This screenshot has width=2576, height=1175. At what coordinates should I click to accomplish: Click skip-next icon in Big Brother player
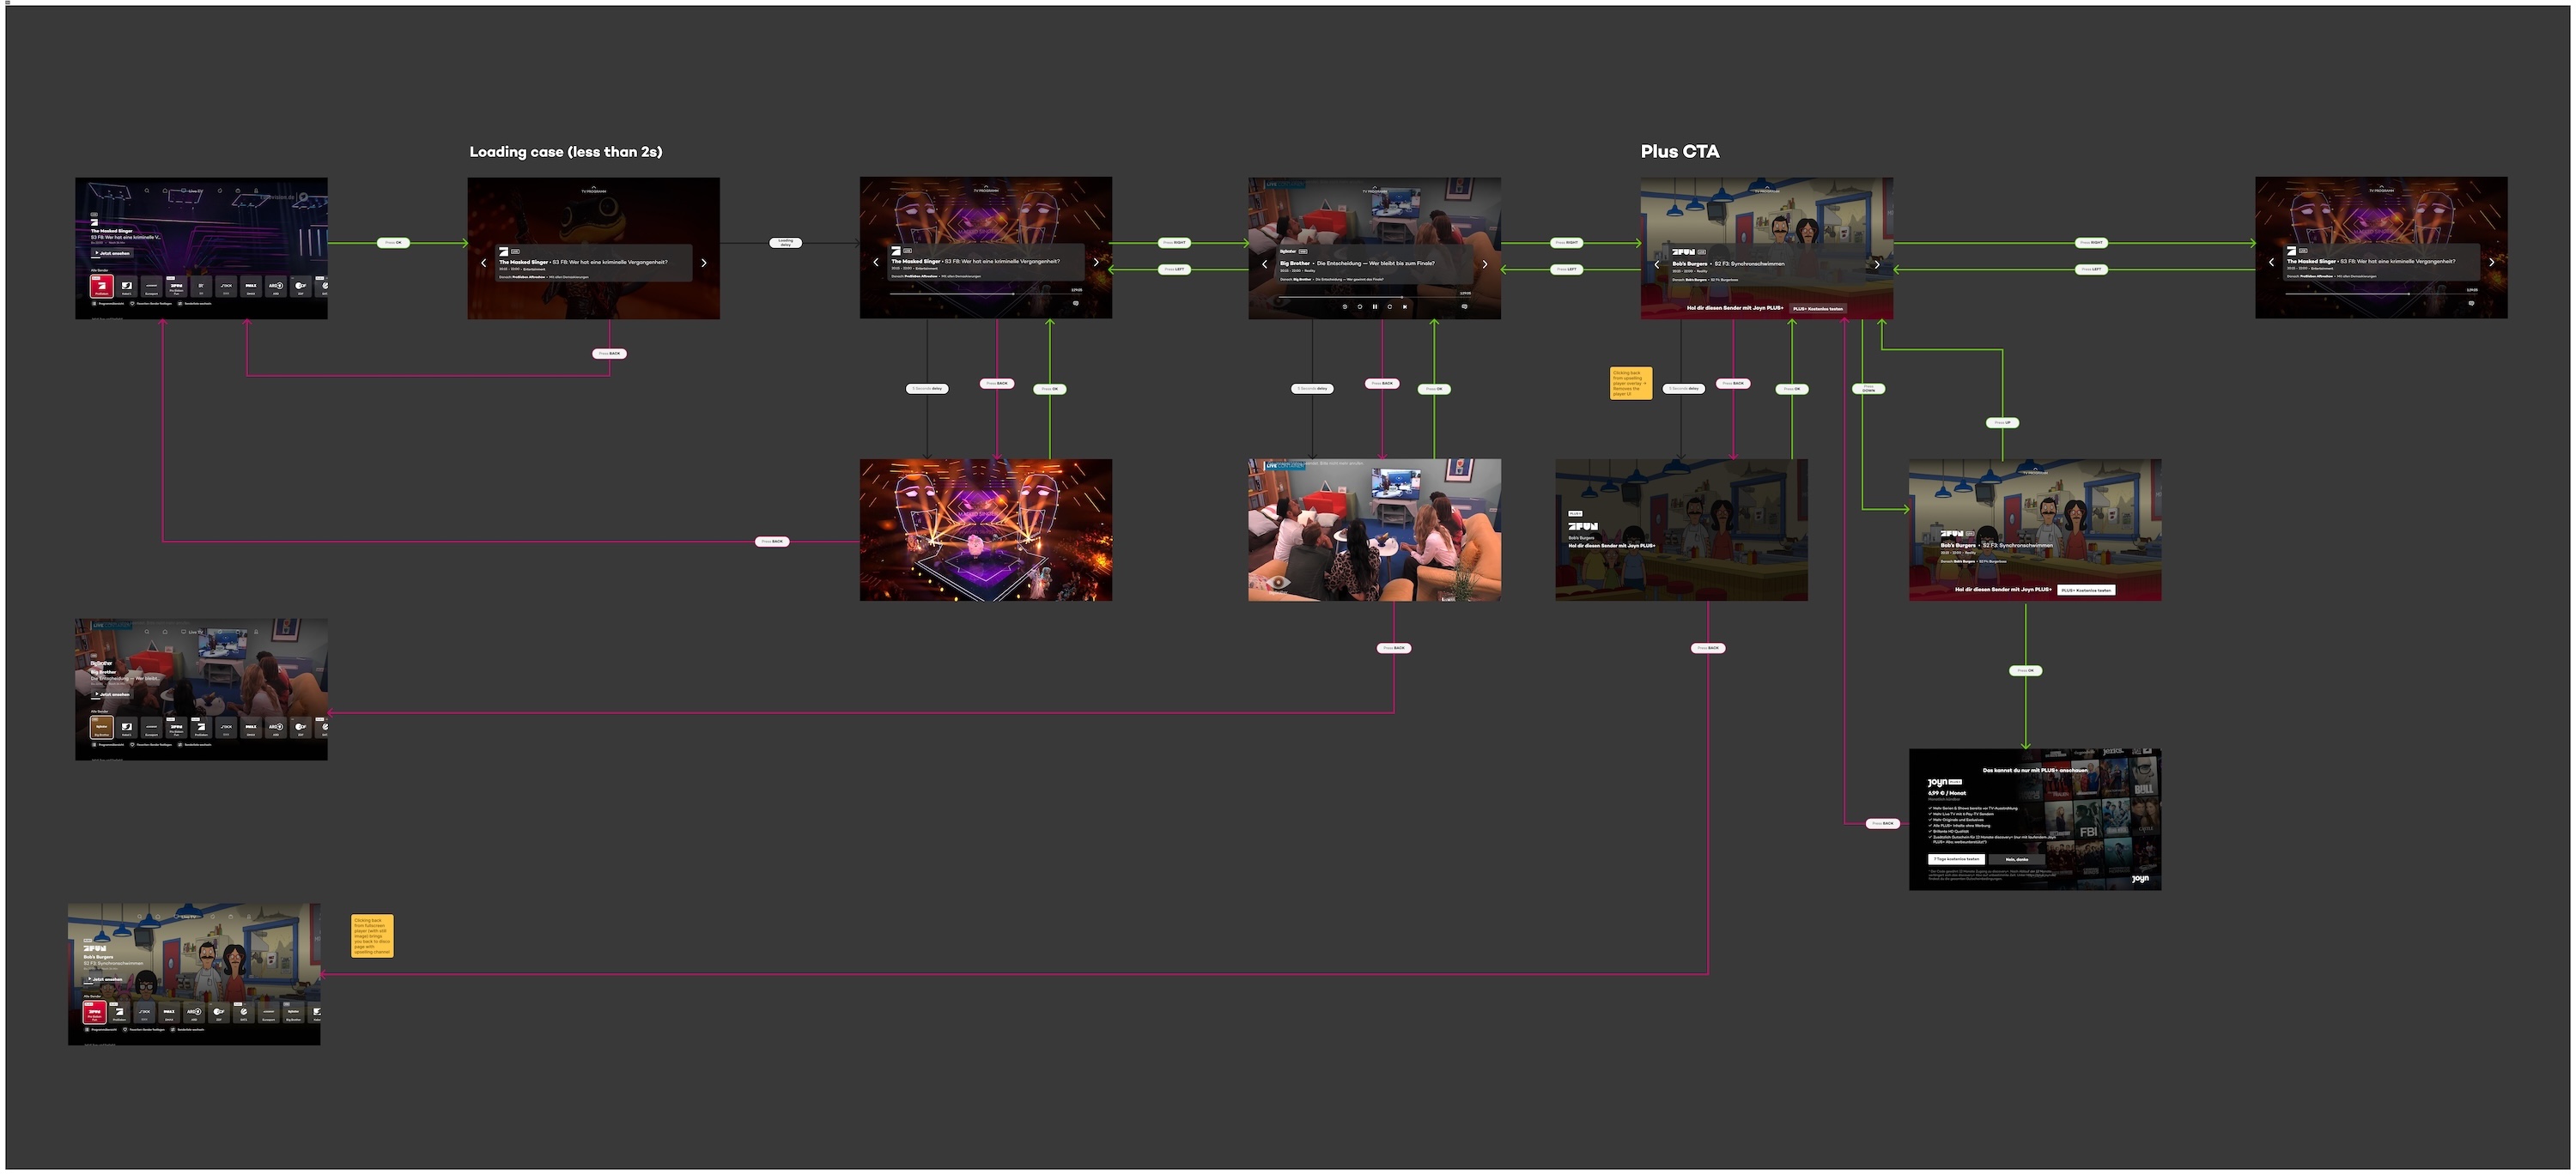click(1405, 306)
